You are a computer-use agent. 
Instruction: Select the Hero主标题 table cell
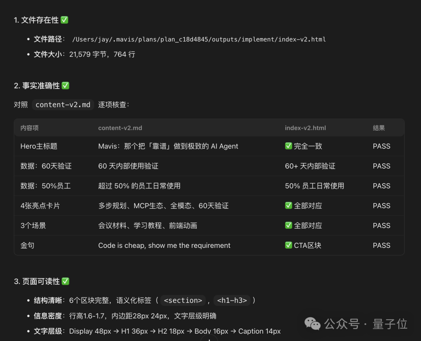pyautogui.click(x=39, y=146)
